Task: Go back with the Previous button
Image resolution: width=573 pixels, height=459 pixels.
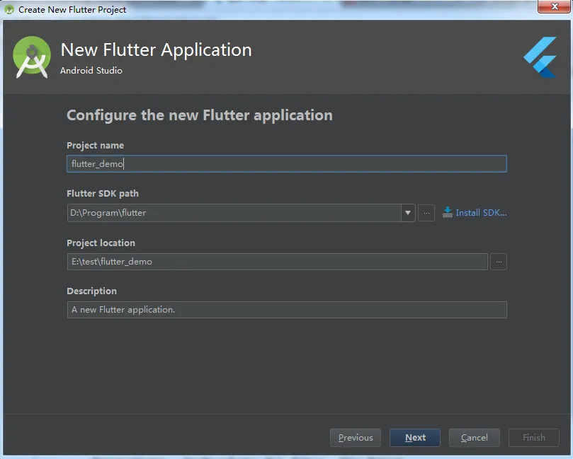Action: (356, 438)
